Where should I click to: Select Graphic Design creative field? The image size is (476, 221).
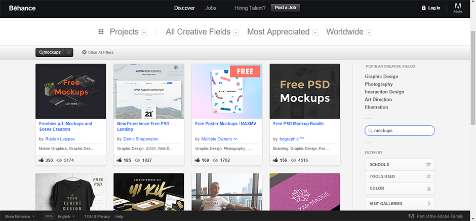click(381, 77)
